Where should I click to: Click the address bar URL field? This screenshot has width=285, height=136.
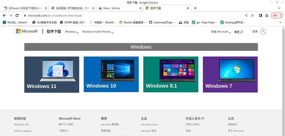(x=133, y=15)
